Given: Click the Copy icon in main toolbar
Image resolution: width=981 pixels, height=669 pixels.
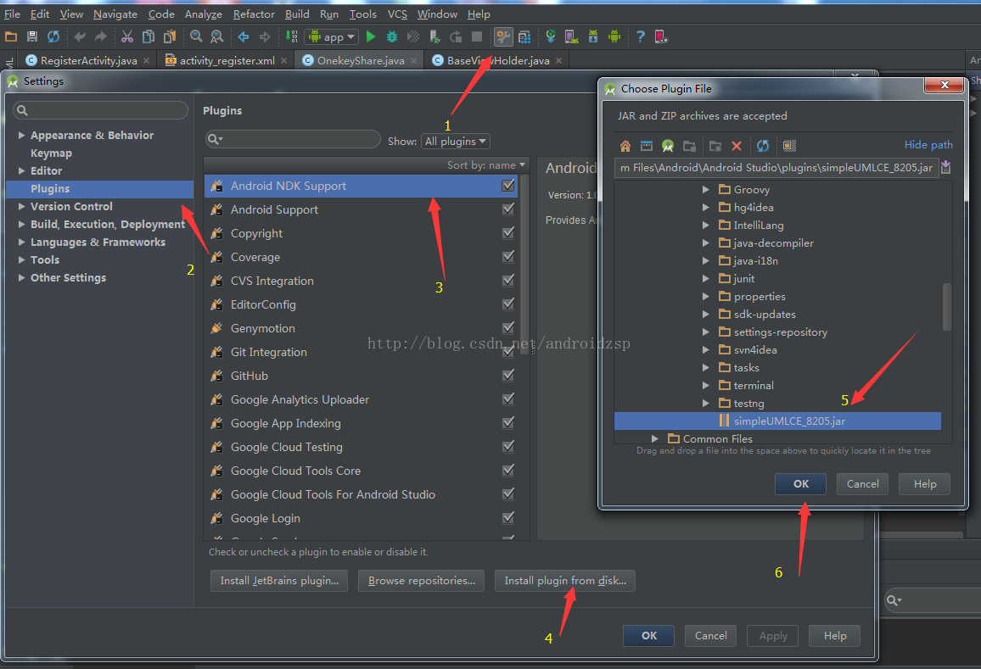Looking at the screenshot, I should (149, 37).
